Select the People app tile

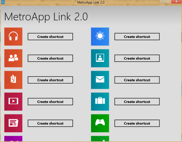point(13,58)
